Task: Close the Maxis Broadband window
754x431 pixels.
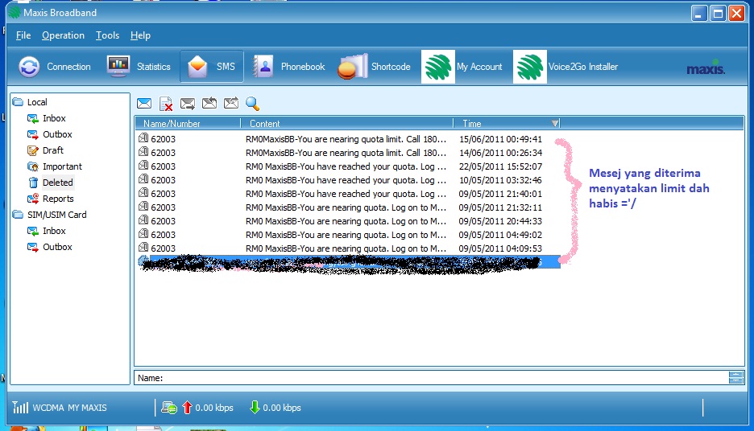Action: tap(737, 14)
